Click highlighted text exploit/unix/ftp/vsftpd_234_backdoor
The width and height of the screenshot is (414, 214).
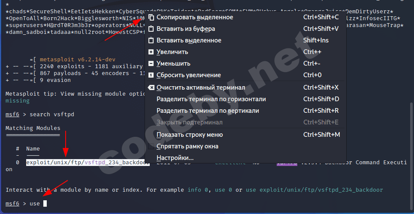[88, 163]
